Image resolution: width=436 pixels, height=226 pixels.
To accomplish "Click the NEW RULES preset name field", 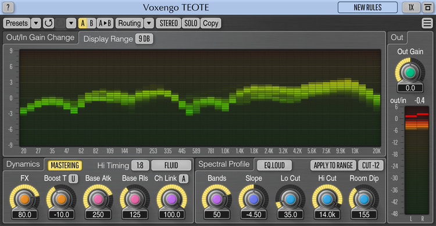I will (x=367, y=8).
